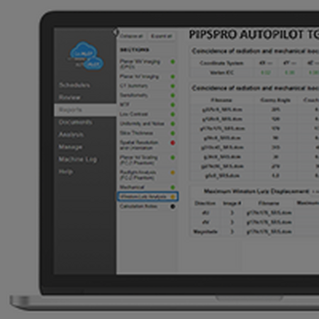Open the Help sidebar item
The height and width of the screenshot is (319, 319).
65,172
